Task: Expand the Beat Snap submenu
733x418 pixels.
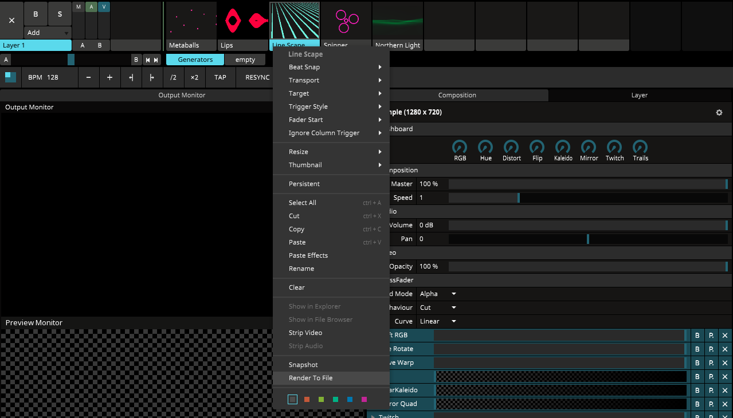Action: 331,67
